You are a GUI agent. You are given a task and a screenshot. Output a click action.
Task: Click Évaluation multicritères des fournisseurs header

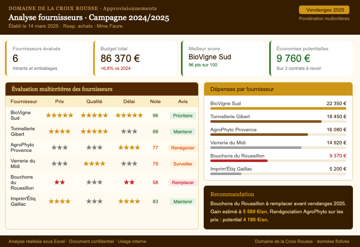tap(102, 89)
